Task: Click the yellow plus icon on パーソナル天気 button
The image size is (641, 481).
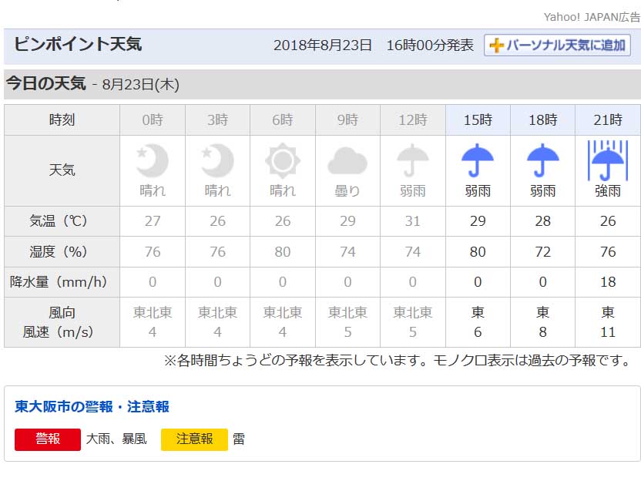Action: (496, 45)
